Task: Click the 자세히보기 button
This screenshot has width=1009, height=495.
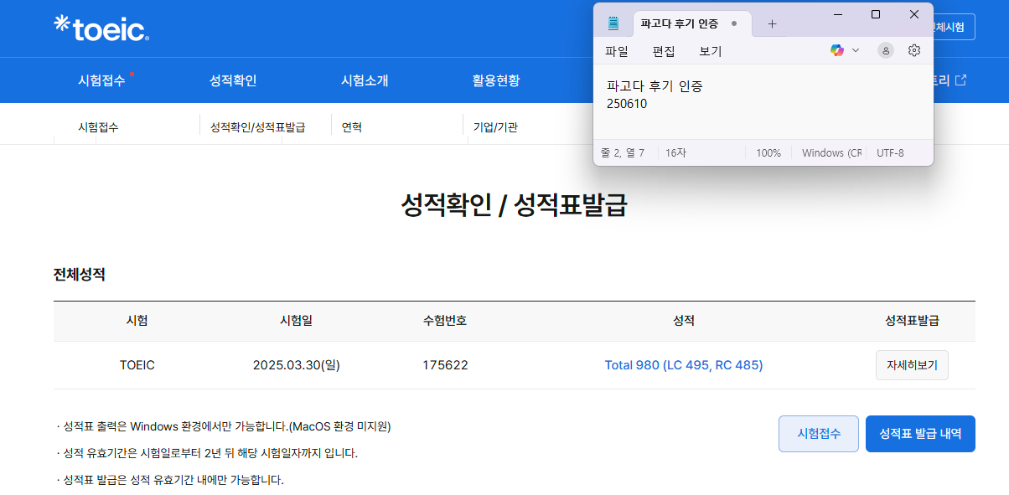Action: point(912,365)
